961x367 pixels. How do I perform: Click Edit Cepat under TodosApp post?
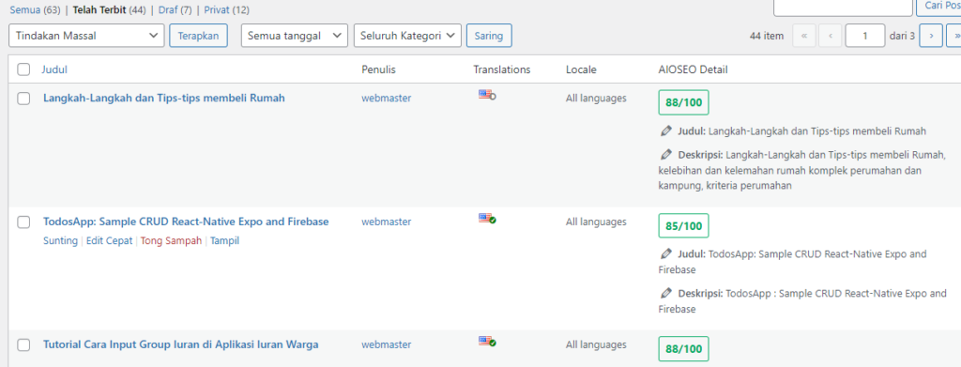(109, 241)
